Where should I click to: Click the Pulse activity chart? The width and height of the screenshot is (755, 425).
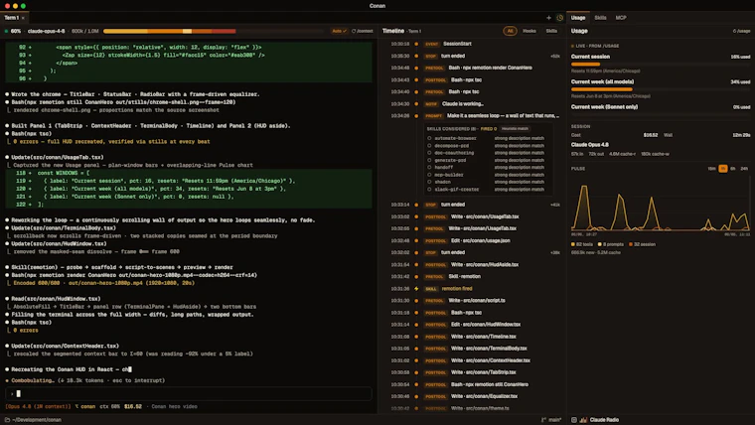pyautogui.click(x=661, y=206)
